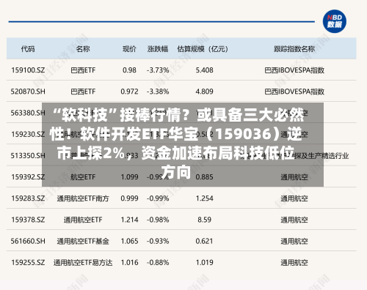This screenshot has height=290, width=367.
Task: Click change value -0.88%
Action: (x=158, y=262)
